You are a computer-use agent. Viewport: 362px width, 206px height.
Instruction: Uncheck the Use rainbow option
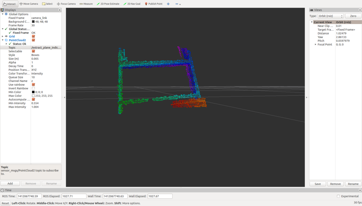33,85
